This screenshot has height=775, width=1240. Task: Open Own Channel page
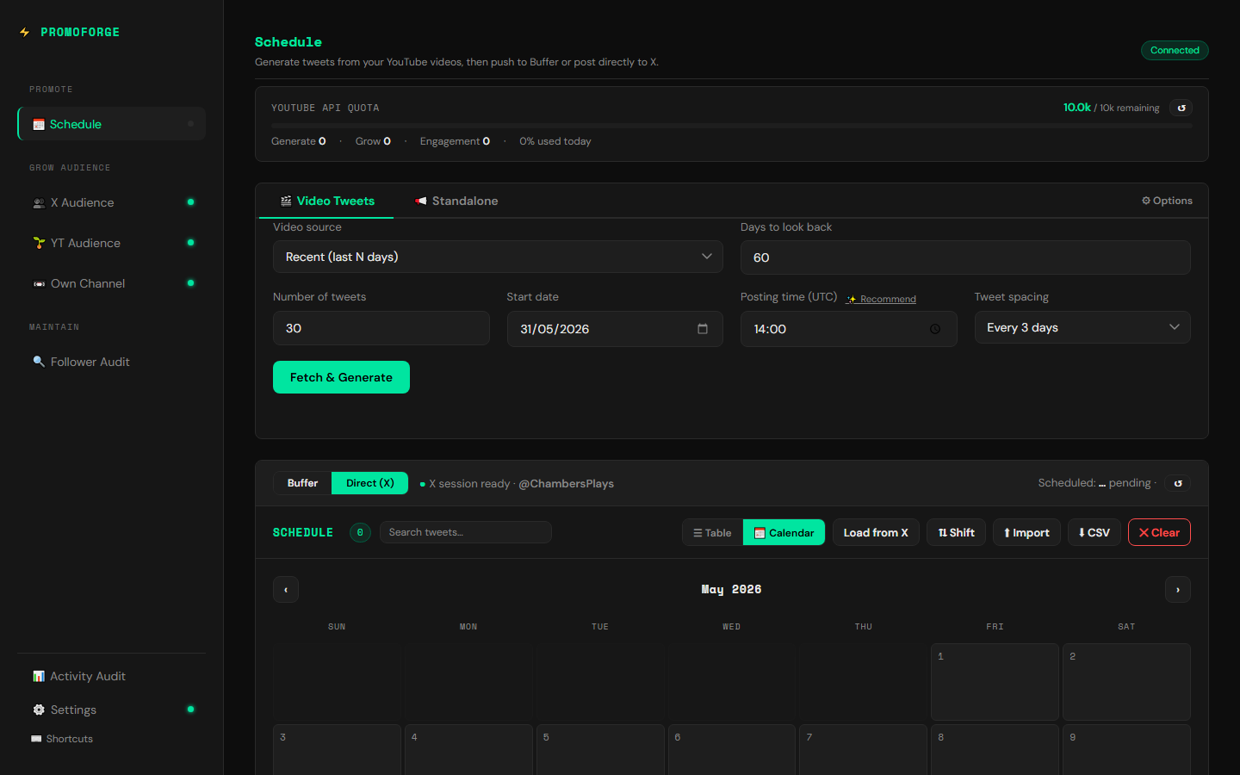pos(111,283)
